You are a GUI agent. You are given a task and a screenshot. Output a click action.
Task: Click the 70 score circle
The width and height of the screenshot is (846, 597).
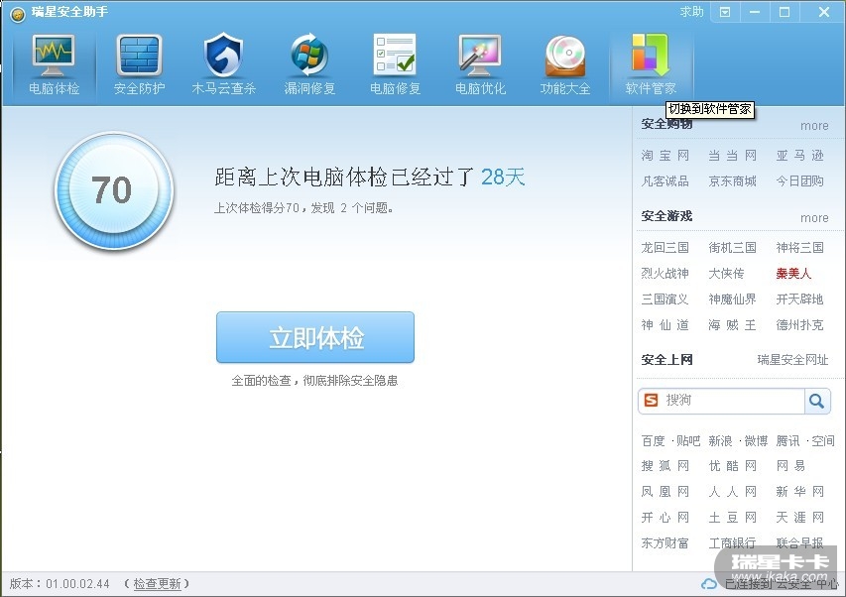tap(113, 190)
